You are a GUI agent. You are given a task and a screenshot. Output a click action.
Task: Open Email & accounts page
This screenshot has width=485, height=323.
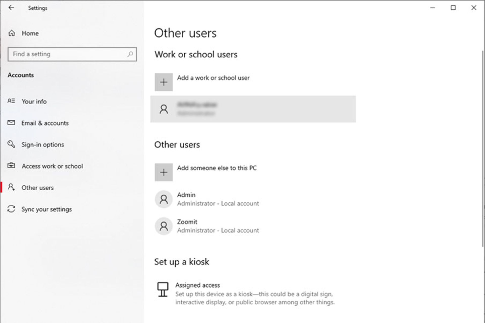[45, 123]
